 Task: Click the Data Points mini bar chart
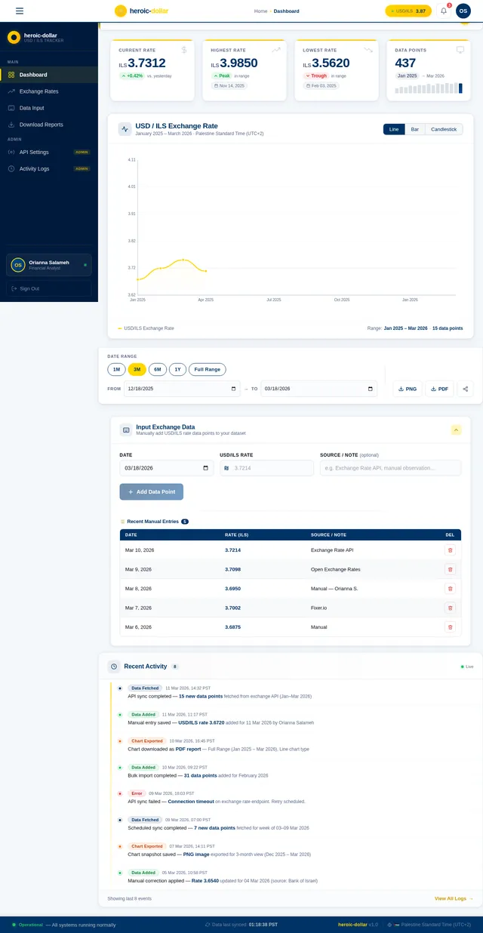pyautogui.click(x=429, y=88)
